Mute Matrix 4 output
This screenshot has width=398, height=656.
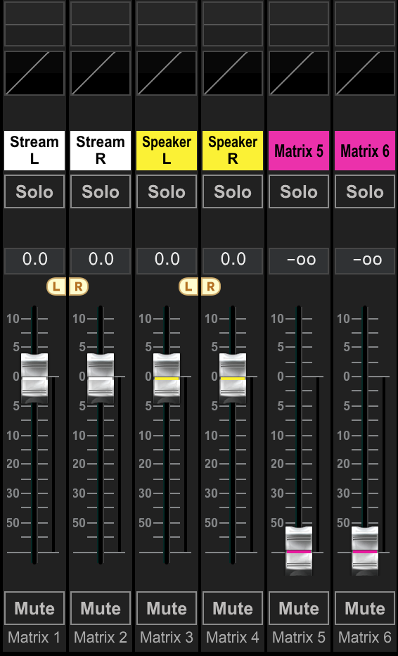tap(233, 608)
